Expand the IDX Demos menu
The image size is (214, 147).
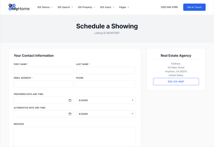click(x=45, y=7)
